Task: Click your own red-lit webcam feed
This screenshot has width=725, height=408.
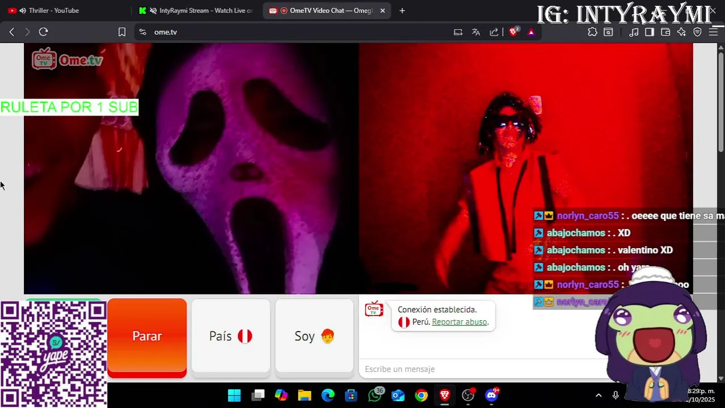Action: (525, 169)
